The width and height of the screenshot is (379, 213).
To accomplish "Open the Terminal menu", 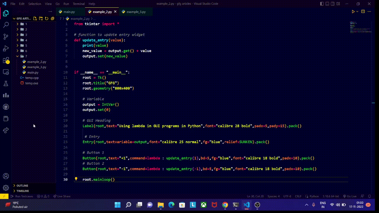I will pos(78,4).
